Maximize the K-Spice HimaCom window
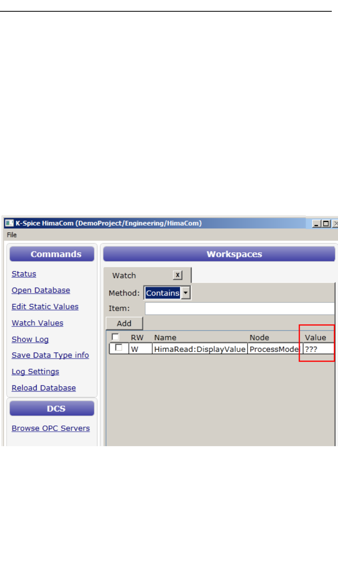Image resolution: width=338 pixels, height=588 pixels. (326, 224)
